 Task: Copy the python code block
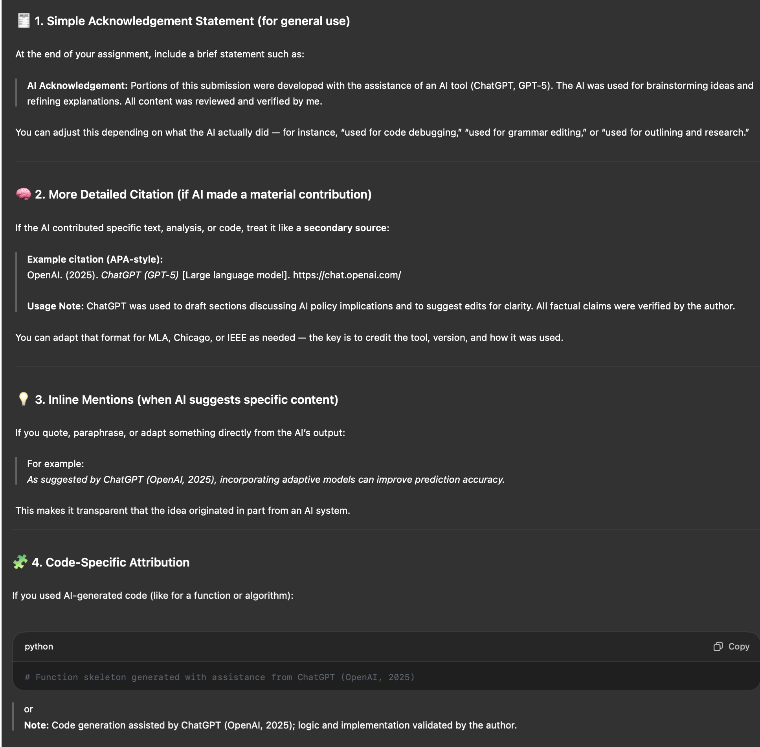click(x=732, y=646)
